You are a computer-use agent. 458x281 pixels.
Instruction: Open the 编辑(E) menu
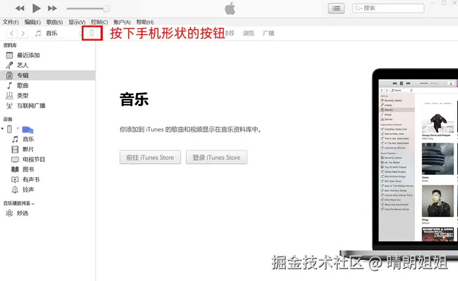tap(33, 22)
